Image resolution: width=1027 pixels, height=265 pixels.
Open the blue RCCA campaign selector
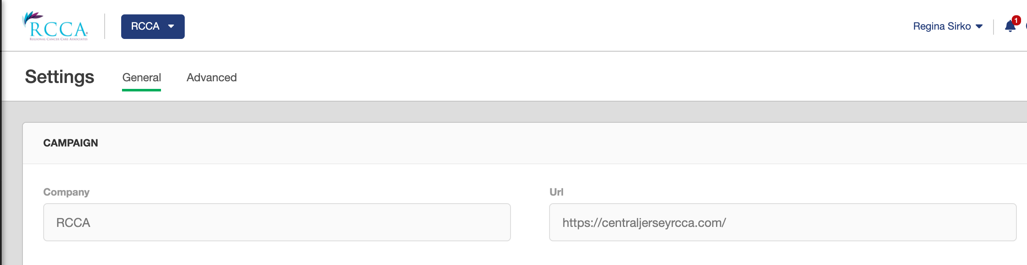tap(153, 27)
